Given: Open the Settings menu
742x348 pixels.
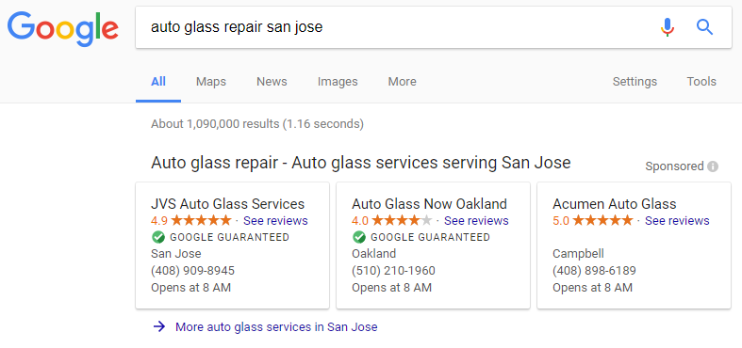Looking at the screenshot, I should [635, 82].
